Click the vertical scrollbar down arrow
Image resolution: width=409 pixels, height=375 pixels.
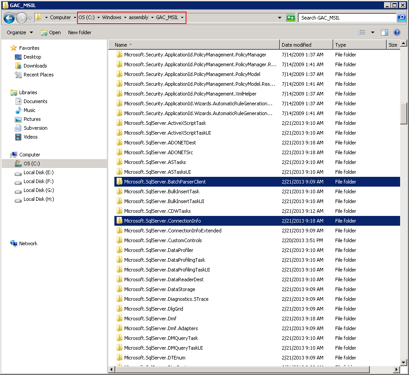403,362
